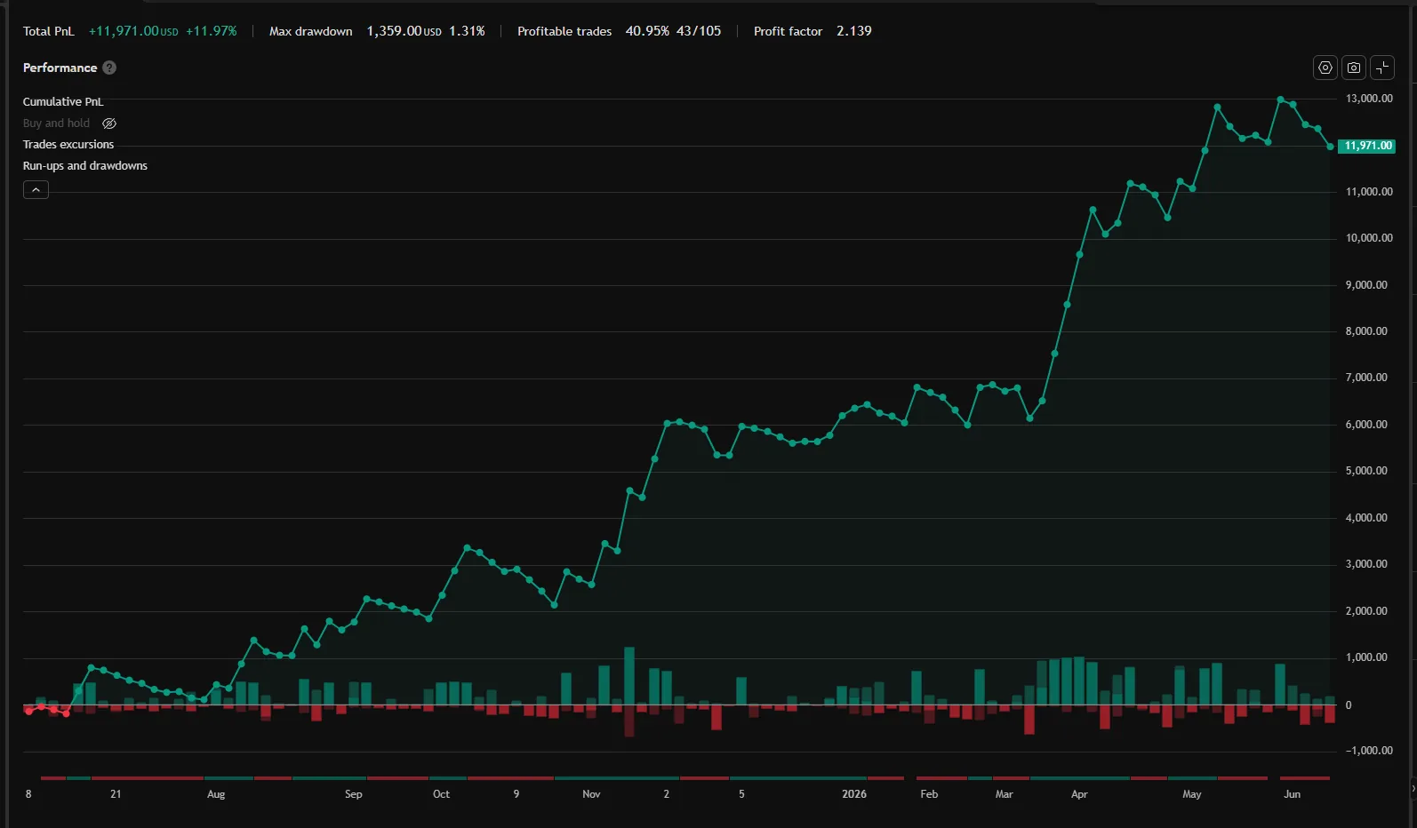
Task: Toggle Buy and hold visibility eye icon
Action: point(109,123)
